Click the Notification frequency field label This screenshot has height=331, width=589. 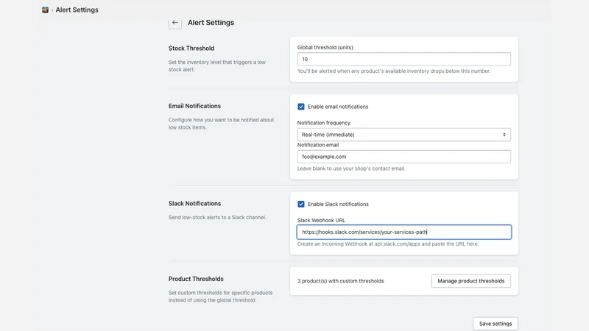coord(323,123)
